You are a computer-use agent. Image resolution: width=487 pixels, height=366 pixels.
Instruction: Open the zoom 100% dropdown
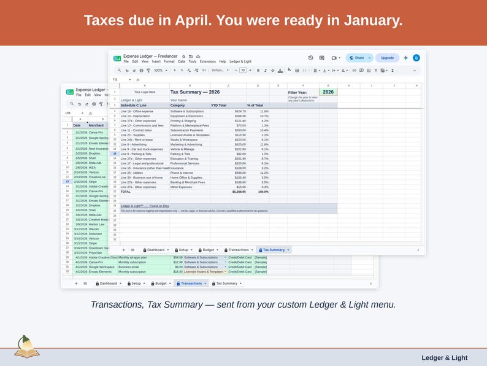(x=160, y=70)
